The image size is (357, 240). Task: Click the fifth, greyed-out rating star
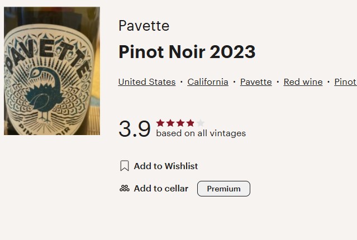tap(201, 123)
